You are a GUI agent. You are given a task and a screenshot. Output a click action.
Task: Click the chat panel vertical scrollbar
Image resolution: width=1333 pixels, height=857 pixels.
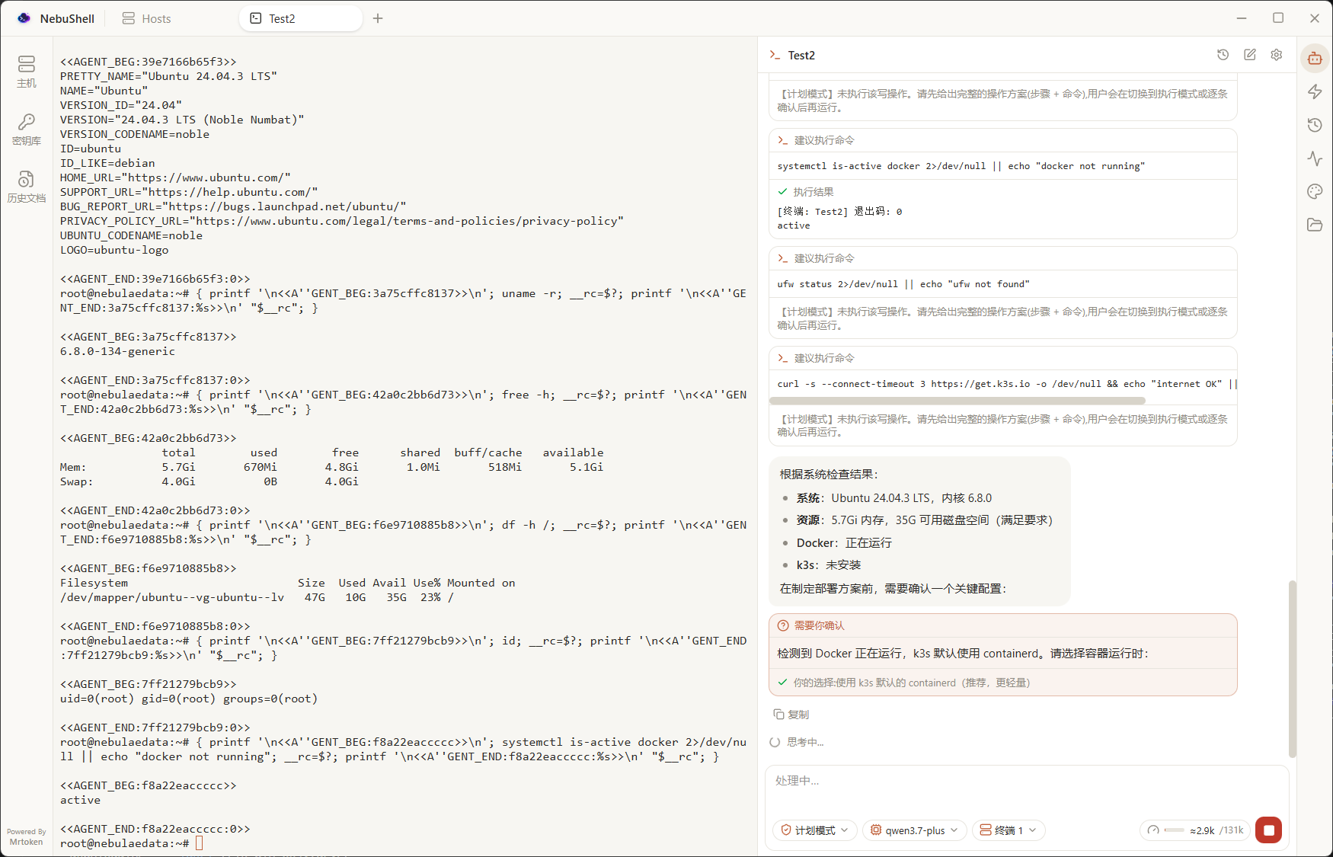pyautogui.click(x=1292, y=669)
